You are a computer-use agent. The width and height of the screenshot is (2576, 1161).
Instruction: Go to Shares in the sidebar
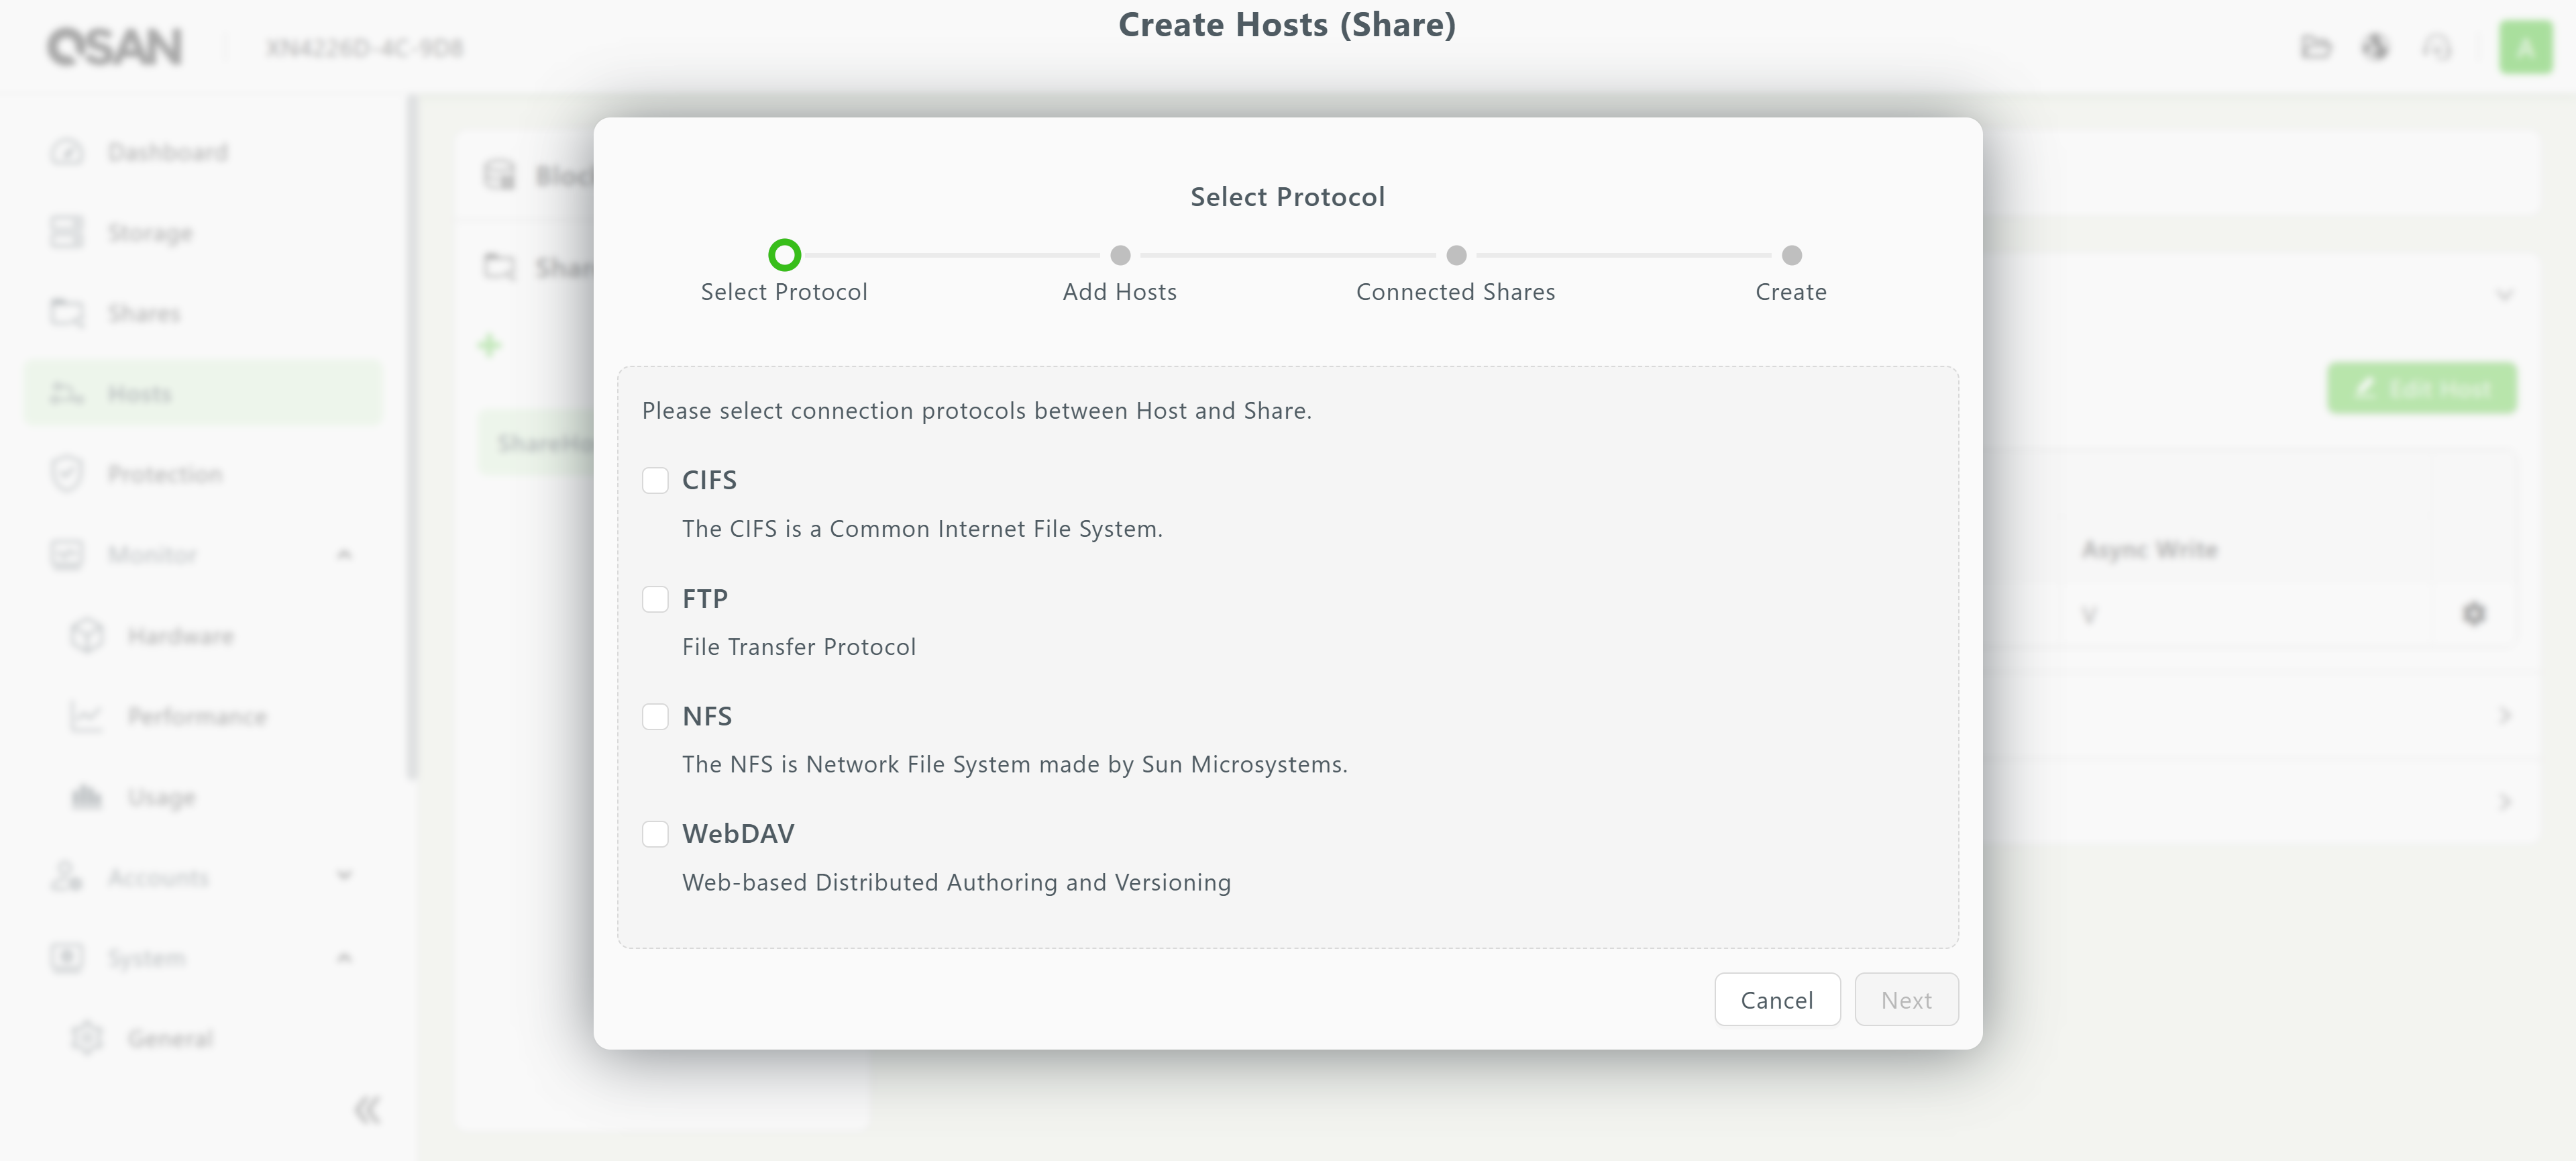[144, 313]
